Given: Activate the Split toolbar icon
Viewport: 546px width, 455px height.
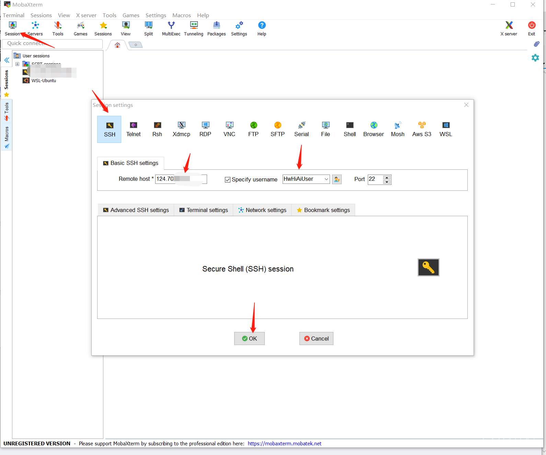Looking at the screenshot, I should click(x=148, y=29).
